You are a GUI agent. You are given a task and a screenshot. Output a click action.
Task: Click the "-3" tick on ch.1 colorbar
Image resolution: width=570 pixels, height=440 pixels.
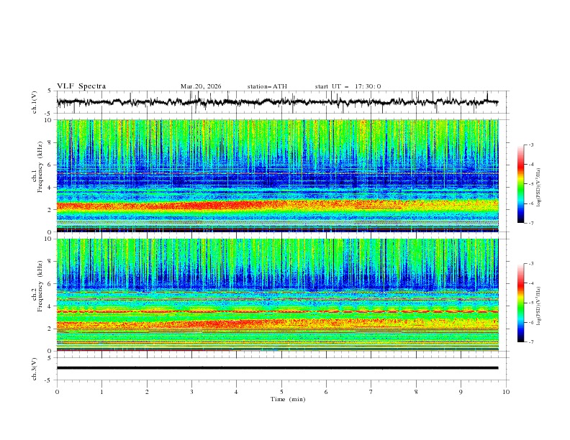[x=531, y=145]
